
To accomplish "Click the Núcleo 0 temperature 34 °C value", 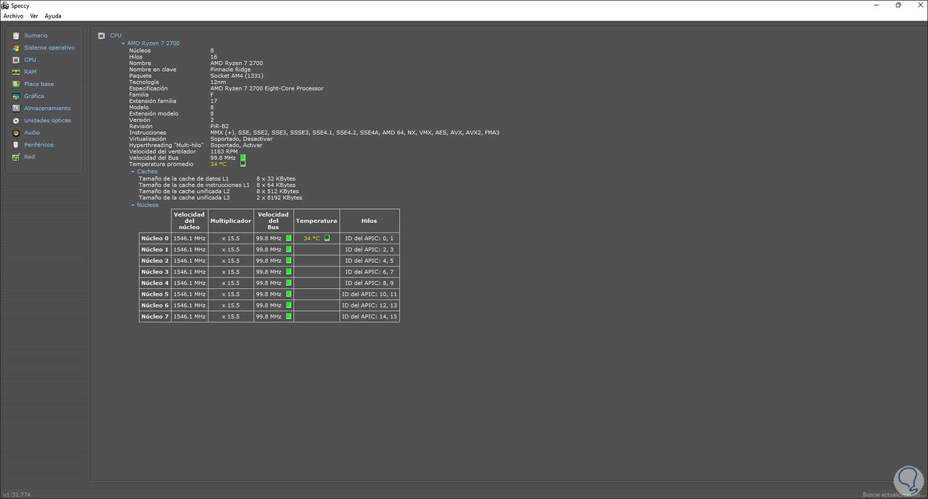I will coord(312,238).
